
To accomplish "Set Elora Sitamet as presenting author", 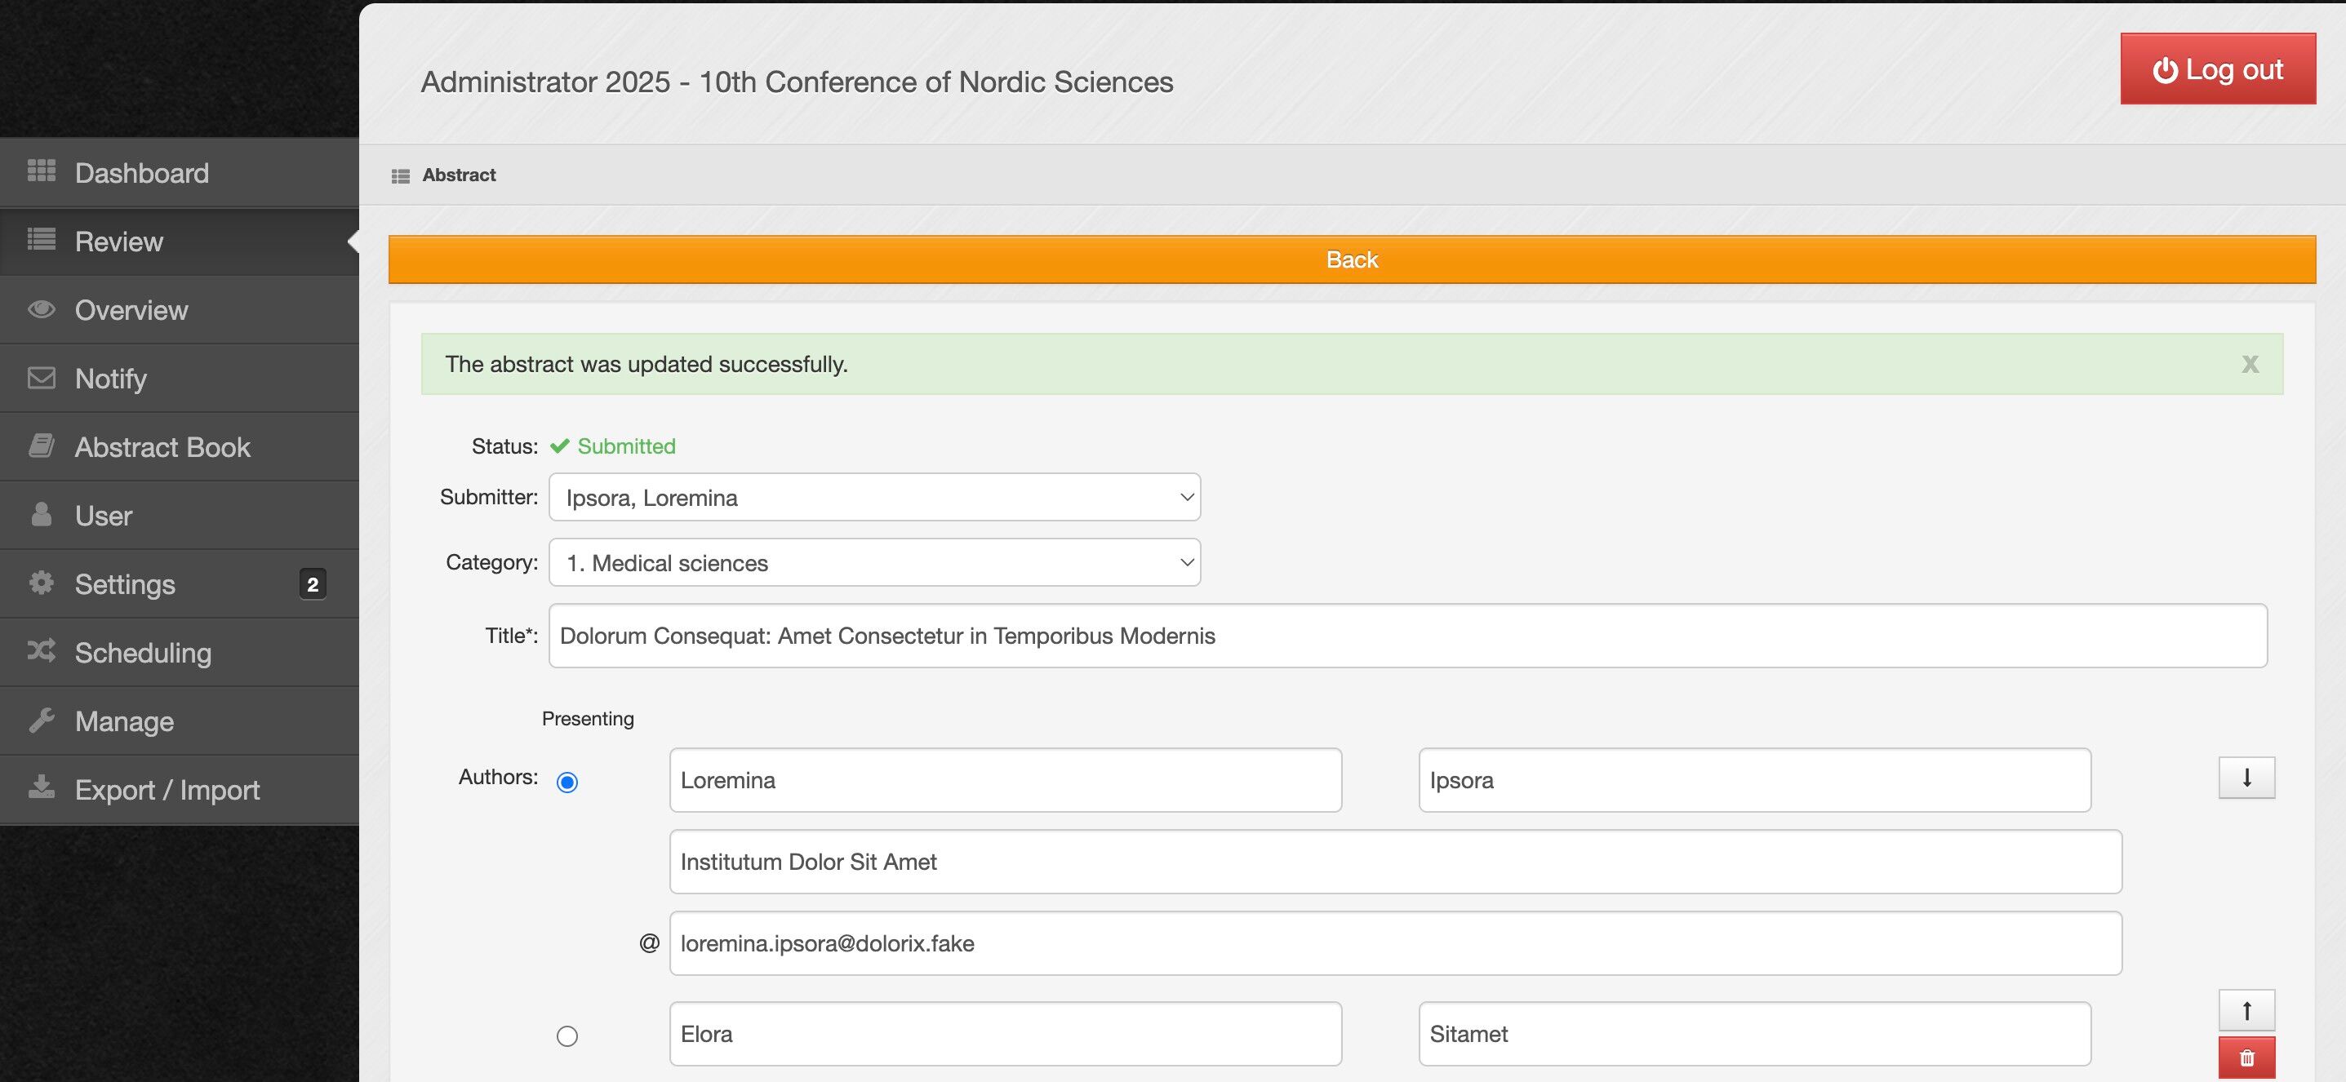I will tap(567, 1035).
